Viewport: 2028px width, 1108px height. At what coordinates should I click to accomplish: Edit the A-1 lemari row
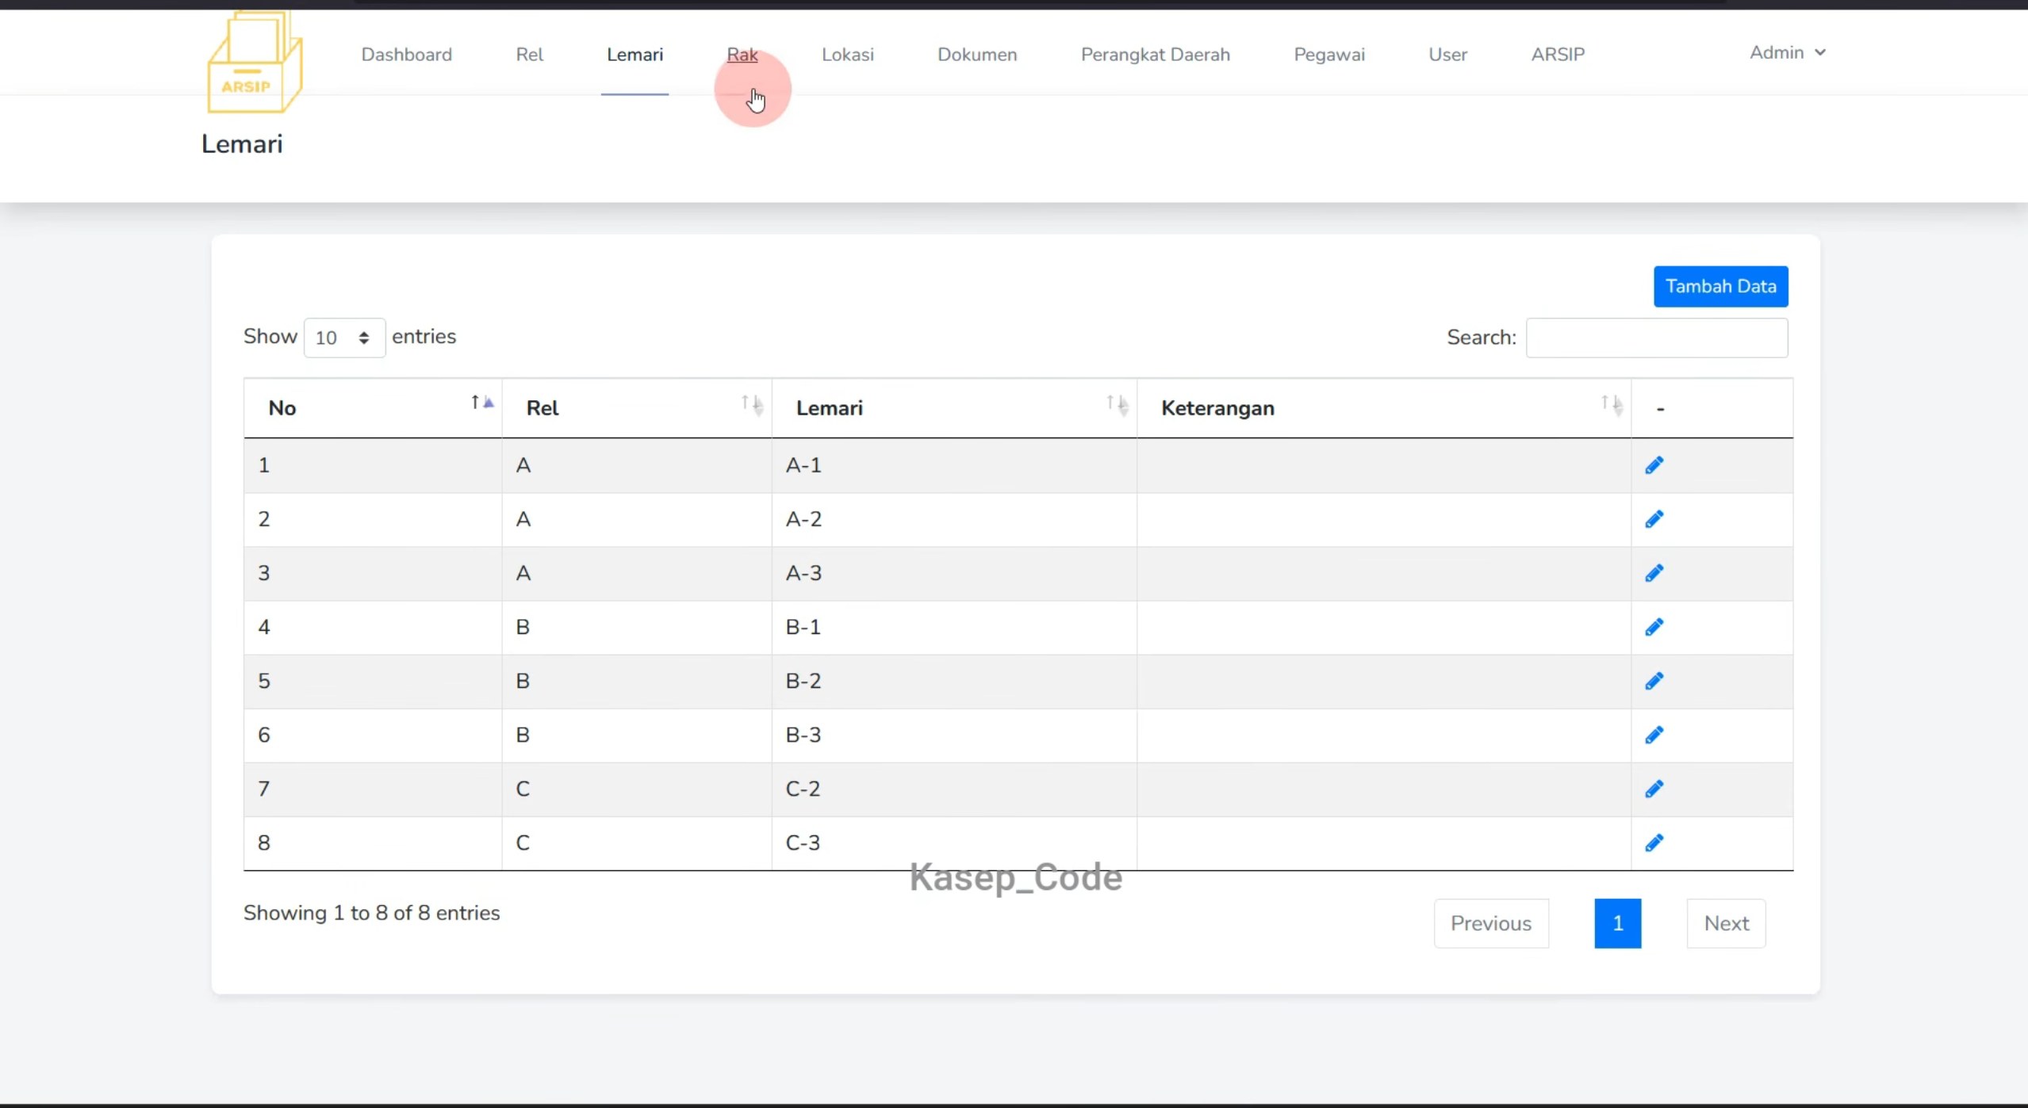pyautogui.click(x=1654, y=465)
